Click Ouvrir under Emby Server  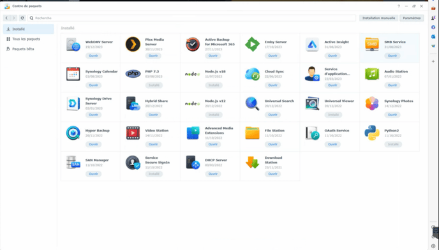pos(272,55)
